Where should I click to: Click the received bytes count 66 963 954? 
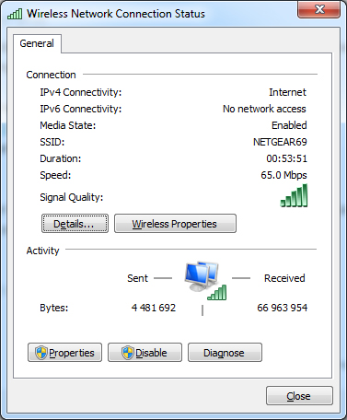coord(283,308)
